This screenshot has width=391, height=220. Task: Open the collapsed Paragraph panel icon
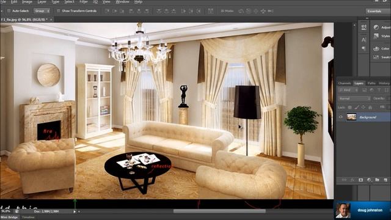coord(364,48)
